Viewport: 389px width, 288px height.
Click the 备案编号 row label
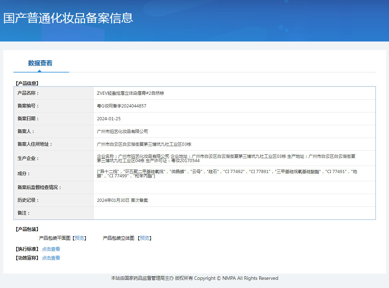(x=28, y=106)
